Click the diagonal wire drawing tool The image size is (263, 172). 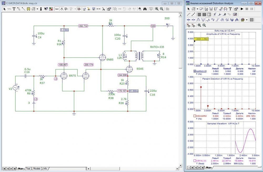24,9
